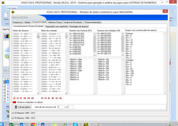The image size is (178, 126).
Task: Click the colorful Windows-logo icon at left
Action: pyautogui.click(x=6, y=36)
